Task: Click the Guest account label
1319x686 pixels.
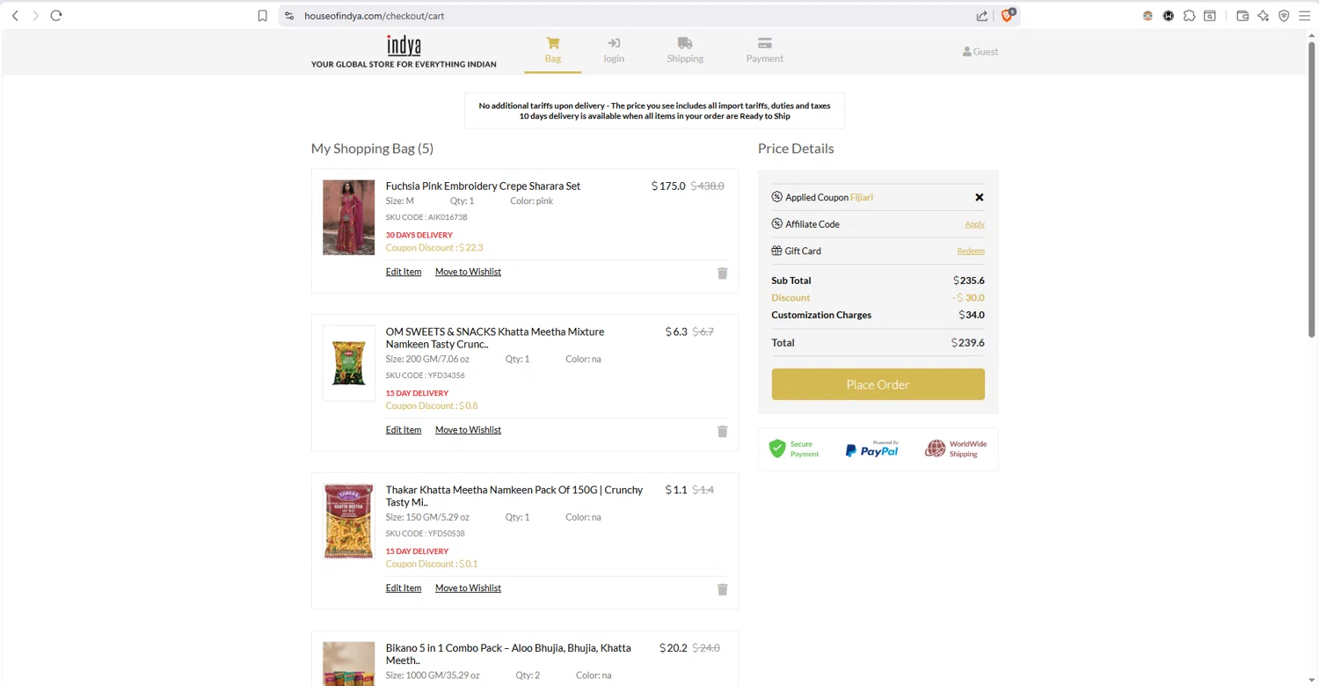Action: (x=986, y=52)
